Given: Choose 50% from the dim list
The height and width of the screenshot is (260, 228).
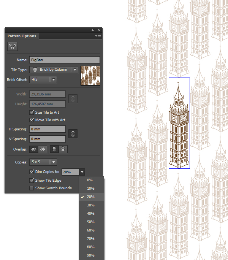Looking at the screenshot, I should coord(91,222).
